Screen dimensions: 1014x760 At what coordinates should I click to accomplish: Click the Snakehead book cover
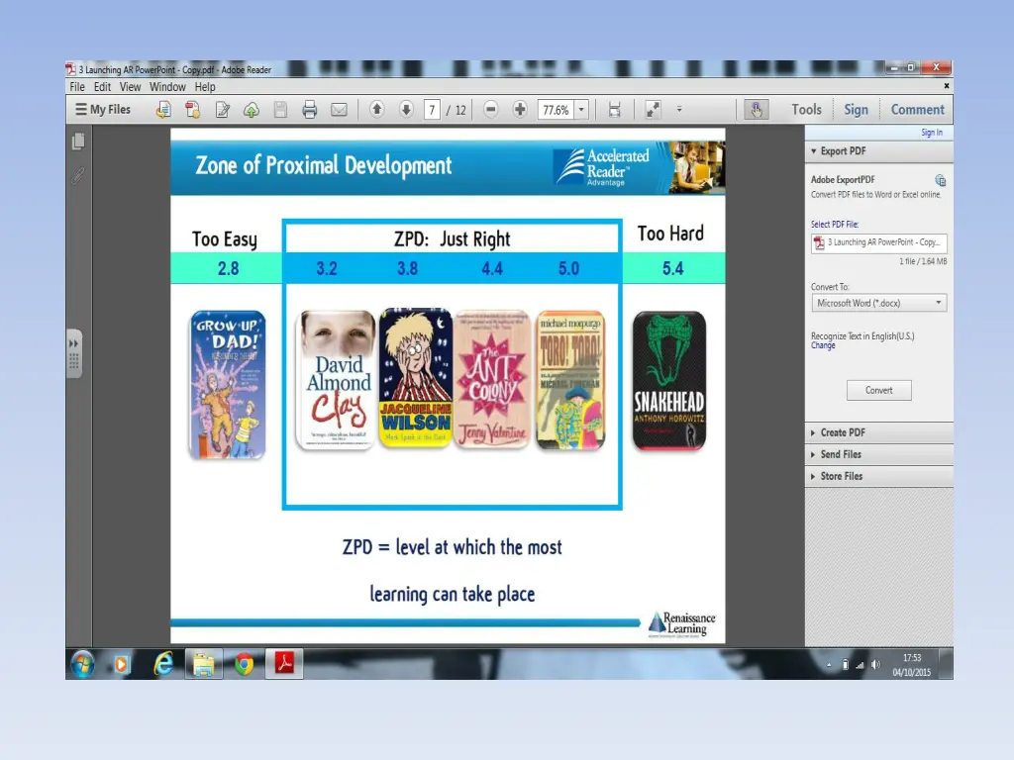point(669,381)
